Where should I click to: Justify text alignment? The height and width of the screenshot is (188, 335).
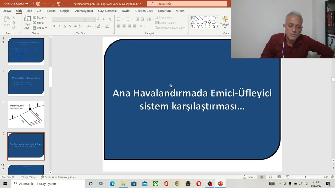coord(135,26)
